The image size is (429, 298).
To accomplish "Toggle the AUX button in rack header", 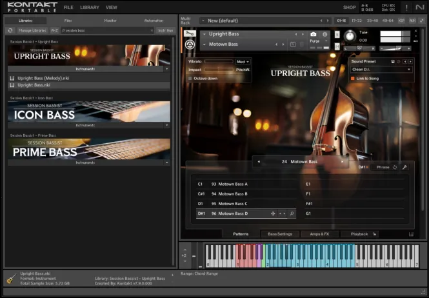I will click(x=412, y=21).
